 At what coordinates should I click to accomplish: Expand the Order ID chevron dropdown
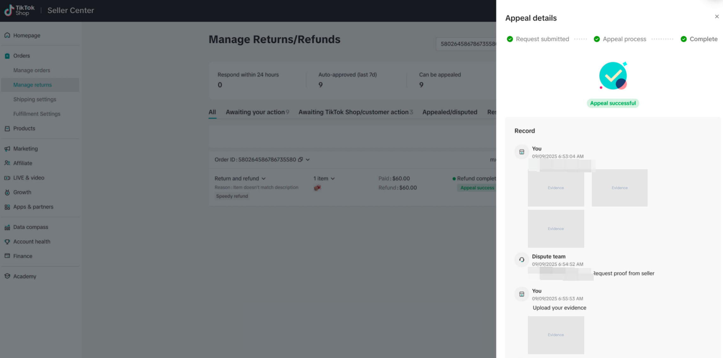[x=308, y=160]
